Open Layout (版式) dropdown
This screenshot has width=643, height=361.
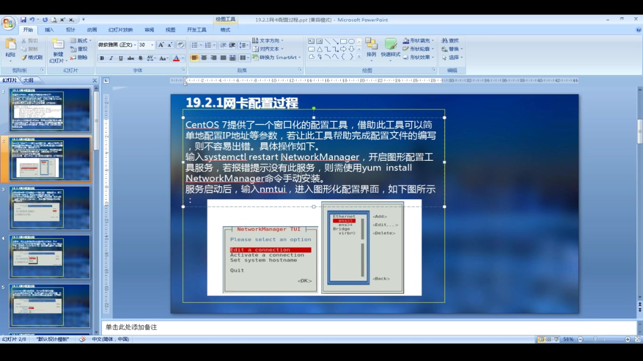(81, 40)
